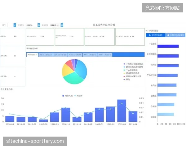Viewport: 186px width, 149px height.
Task: Click circle icon in the light blue tab
Action: pos(168,35)
